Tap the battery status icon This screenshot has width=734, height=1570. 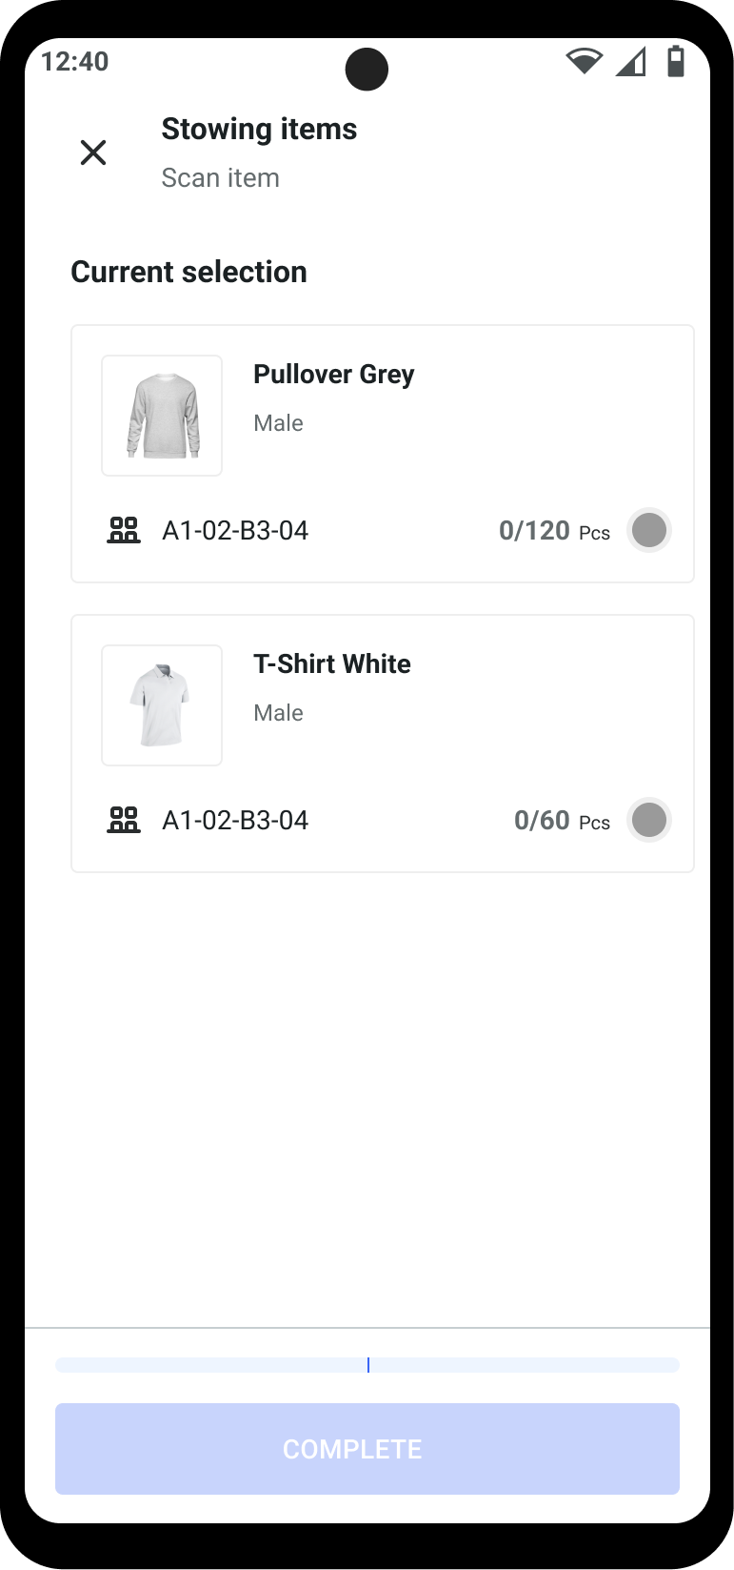click(x=676, y=61)
